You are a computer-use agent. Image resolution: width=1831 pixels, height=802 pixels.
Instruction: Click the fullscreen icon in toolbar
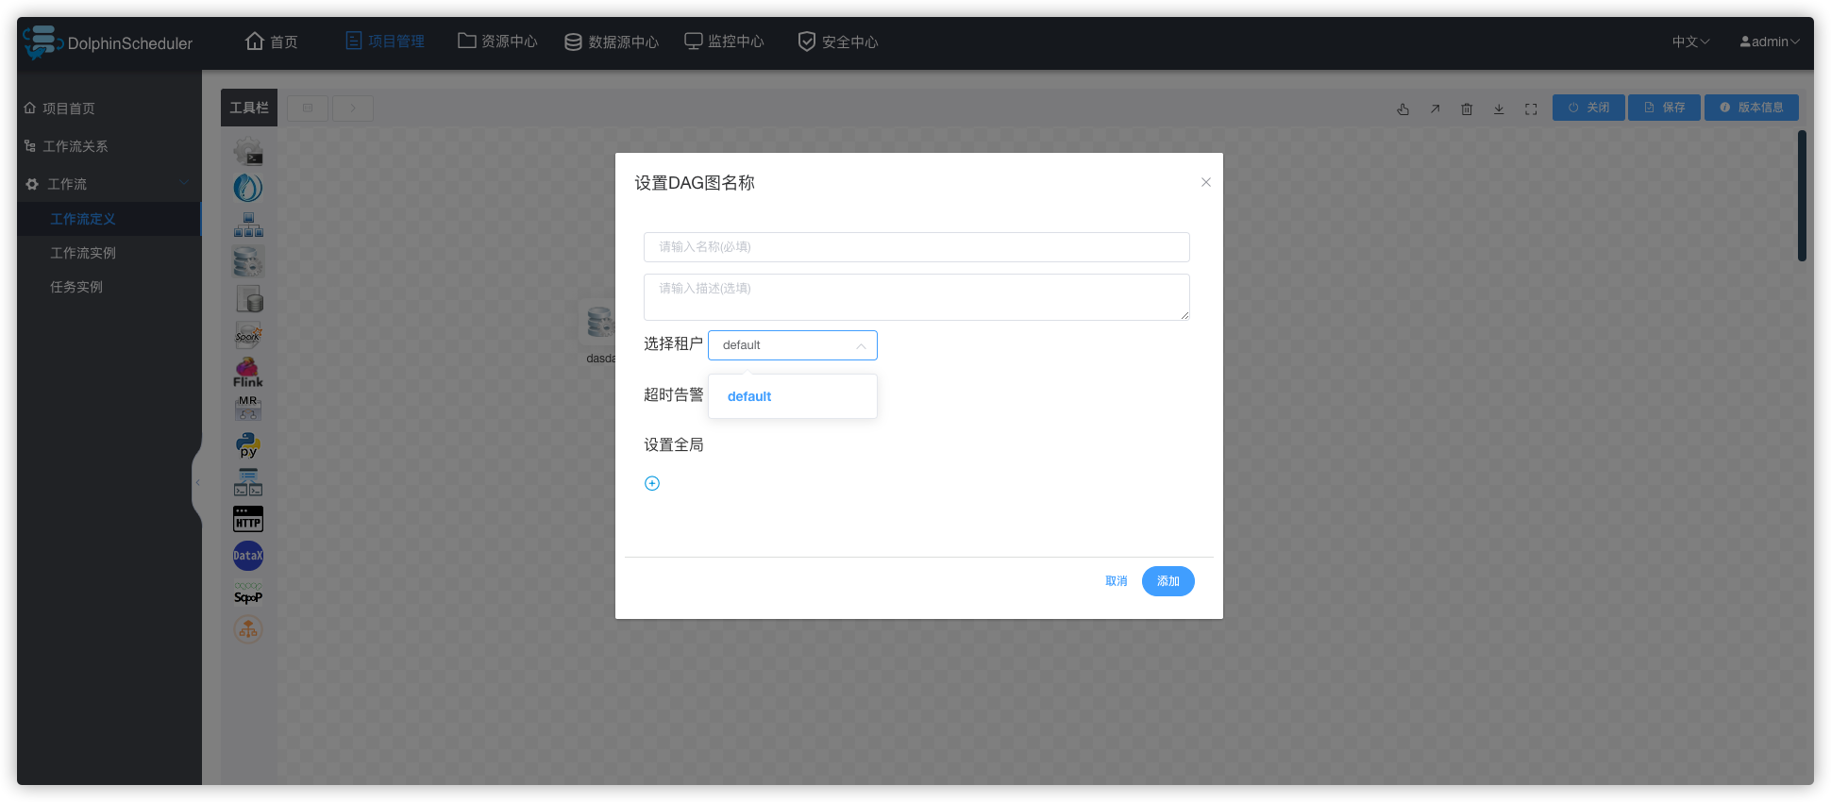(1531, 109)
